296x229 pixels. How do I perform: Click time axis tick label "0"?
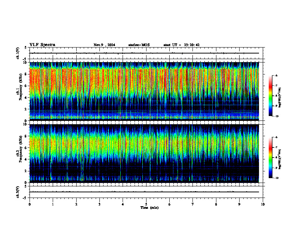tap(30, 204)
